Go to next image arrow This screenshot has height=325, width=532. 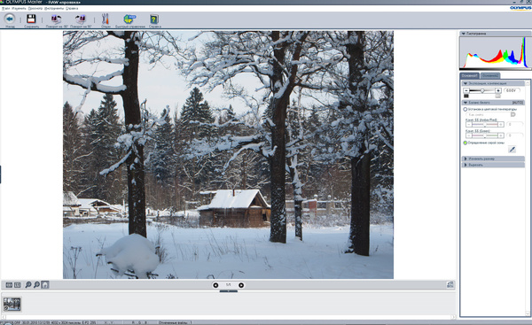[x=241, y=285]
